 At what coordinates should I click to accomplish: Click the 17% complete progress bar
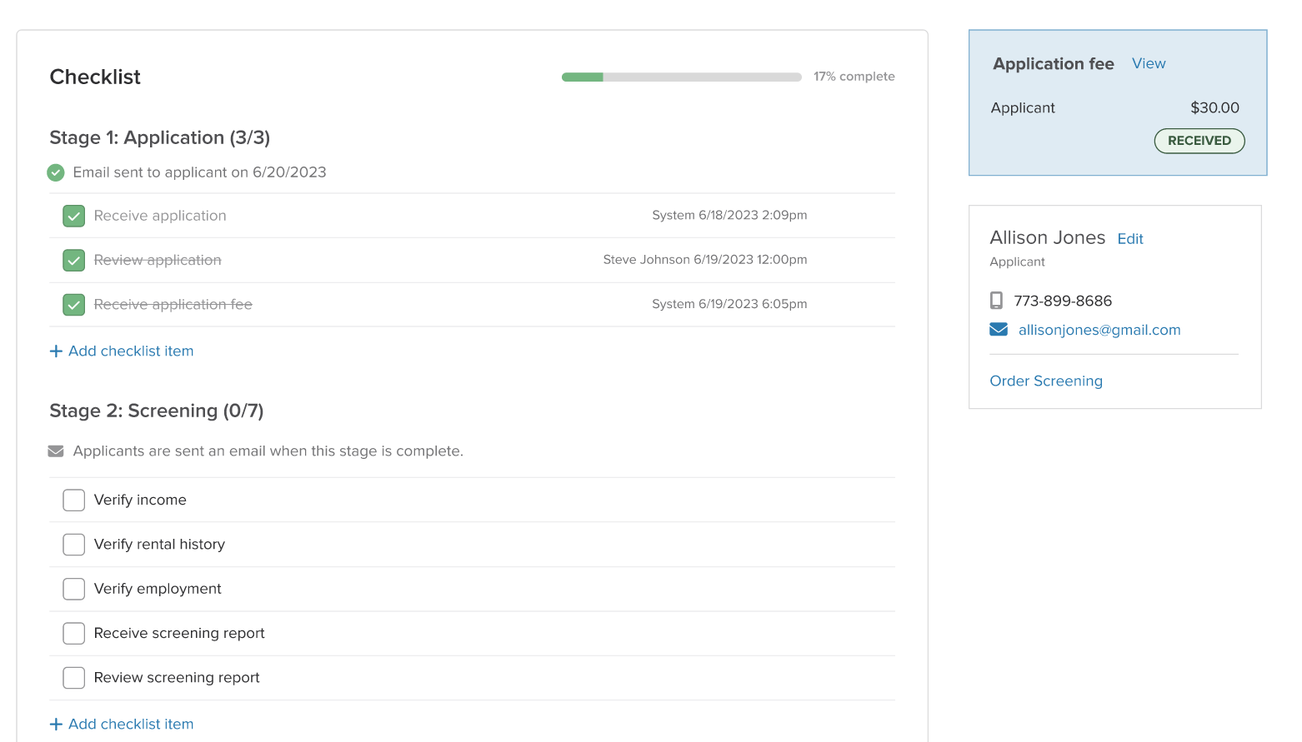[x=681, y=77]
